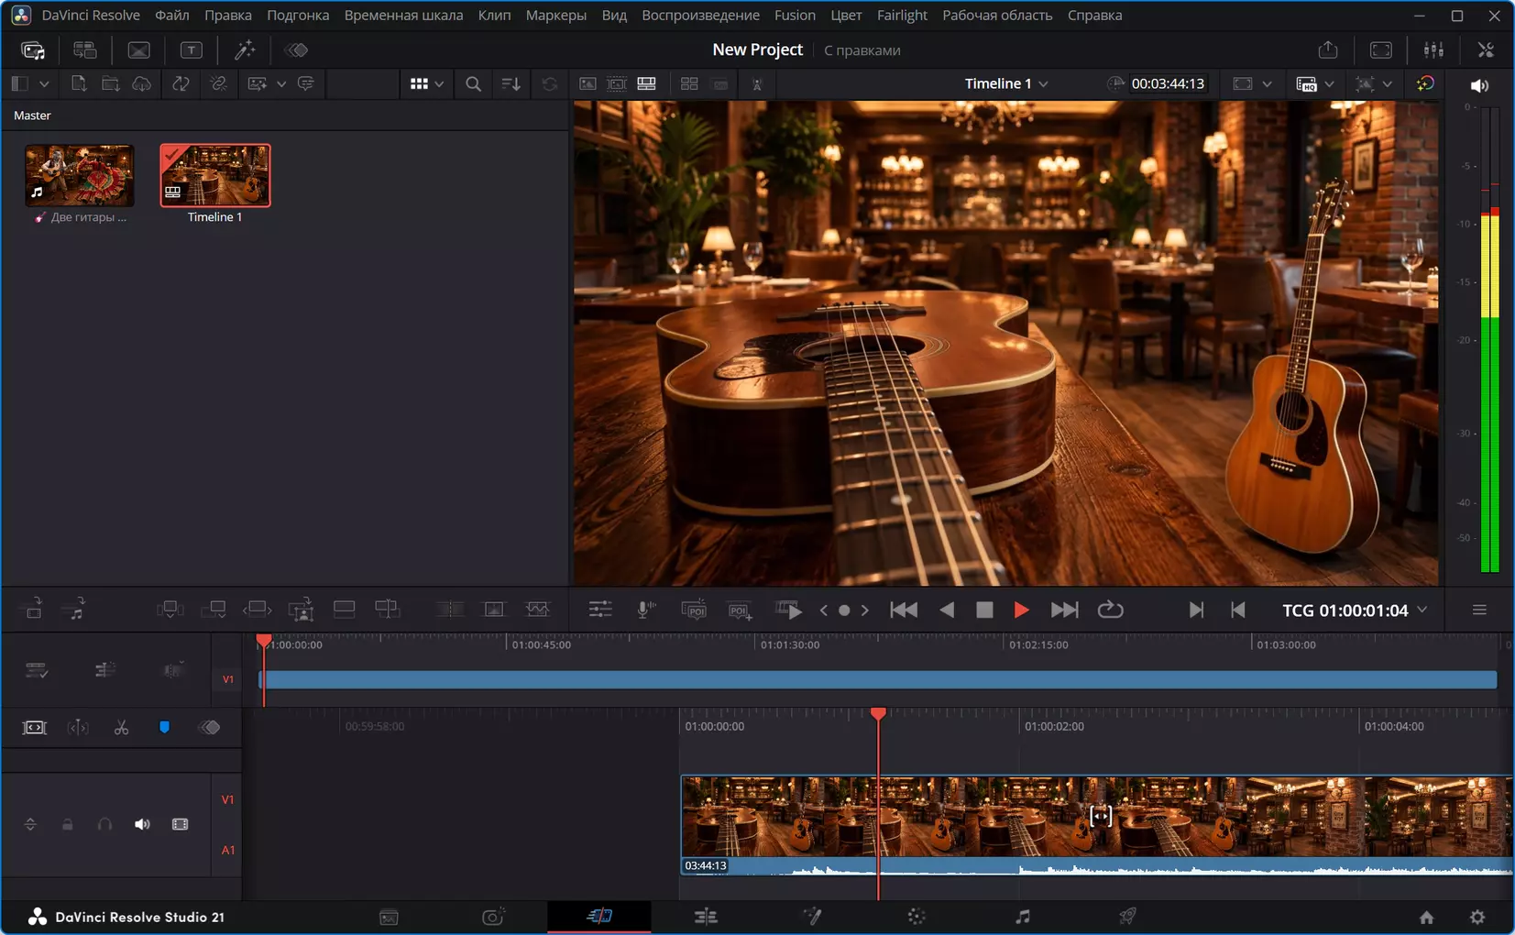
Task: Lock the track with the padlock icon
Action: click(68, 824)
